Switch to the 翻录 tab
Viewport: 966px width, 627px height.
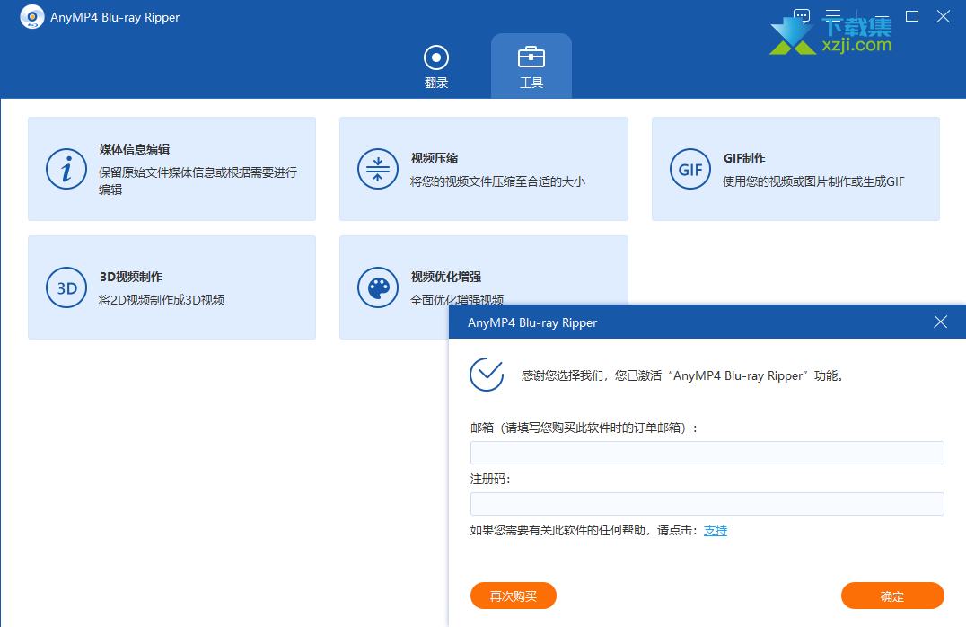436,66
